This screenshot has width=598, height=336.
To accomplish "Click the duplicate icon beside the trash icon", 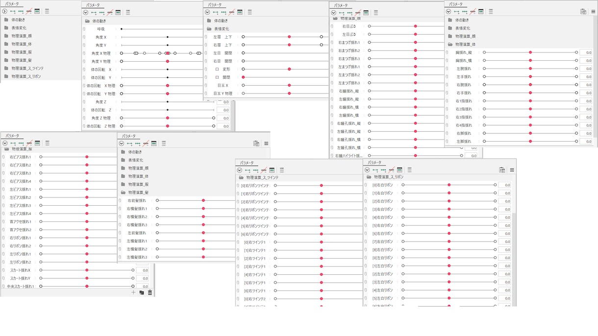I will pyautogui.click(x=142, y=292).
